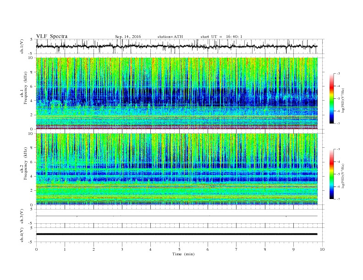Click the ch.2 color bar "log(PSD)(V²/Hz)" label
This screenshot has width=363, height=280.
pos(343,176)
